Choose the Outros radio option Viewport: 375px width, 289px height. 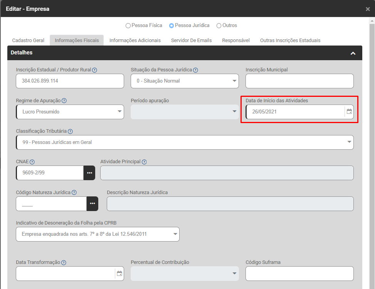point(219,26)
